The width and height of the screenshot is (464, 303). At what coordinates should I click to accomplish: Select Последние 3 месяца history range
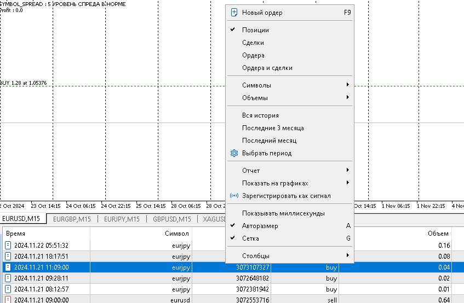click(x=273, y=128)
